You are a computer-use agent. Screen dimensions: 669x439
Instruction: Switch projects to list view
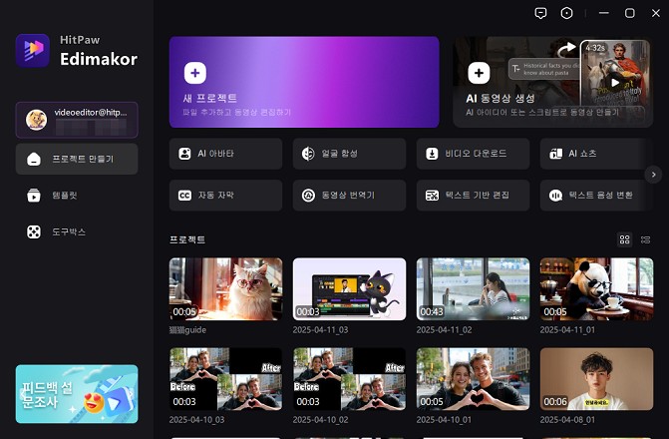click(x=645, y=239)
